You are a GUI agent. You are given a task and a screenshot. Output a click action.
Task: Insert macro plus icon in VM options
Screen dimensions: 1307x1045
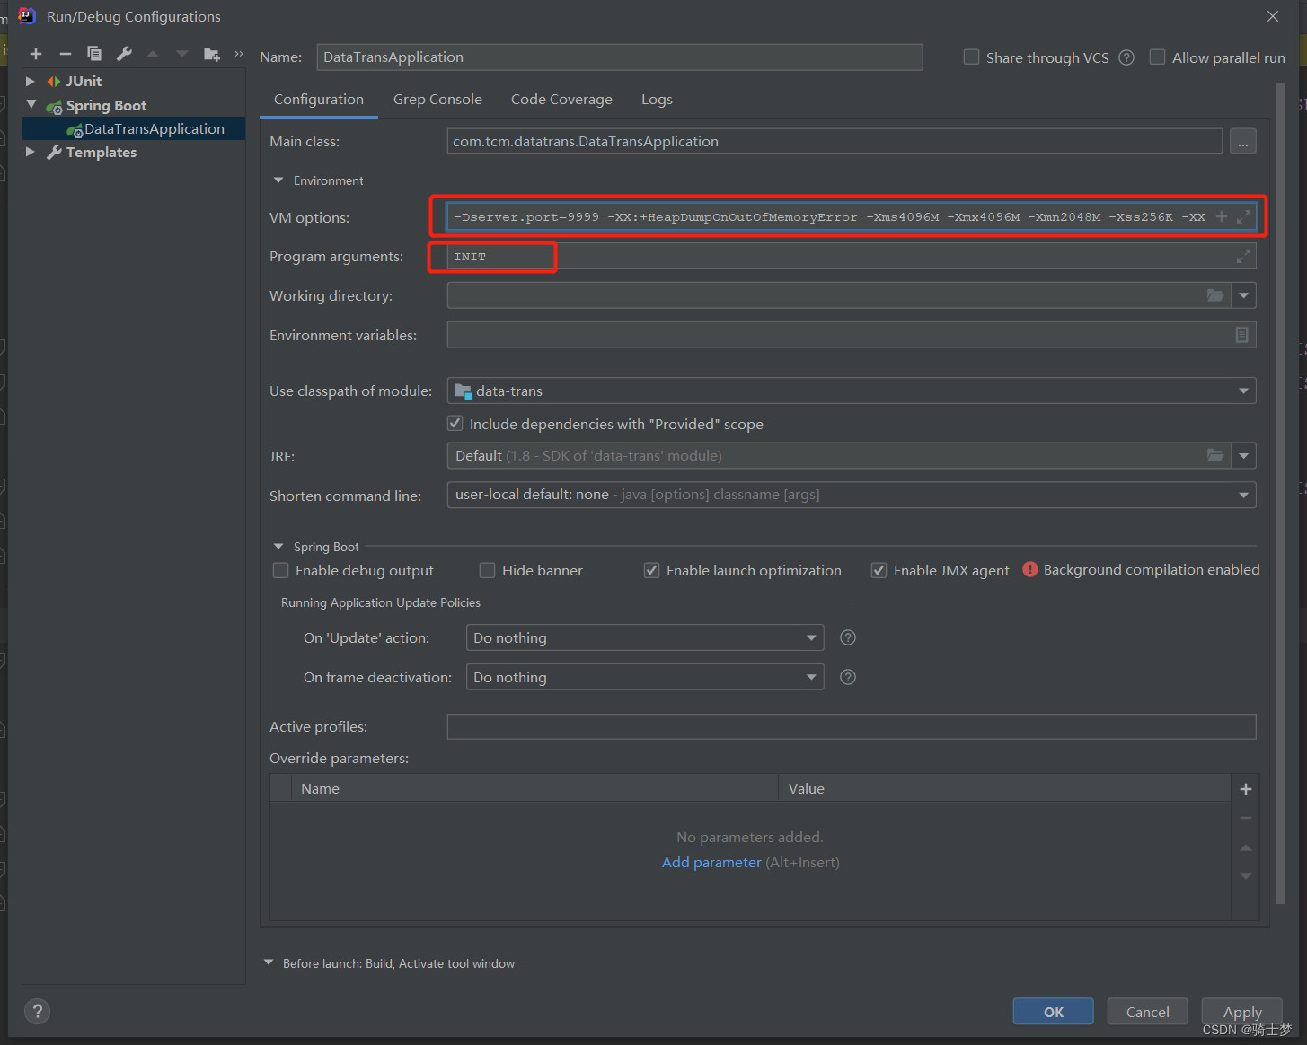(1222, 216)
